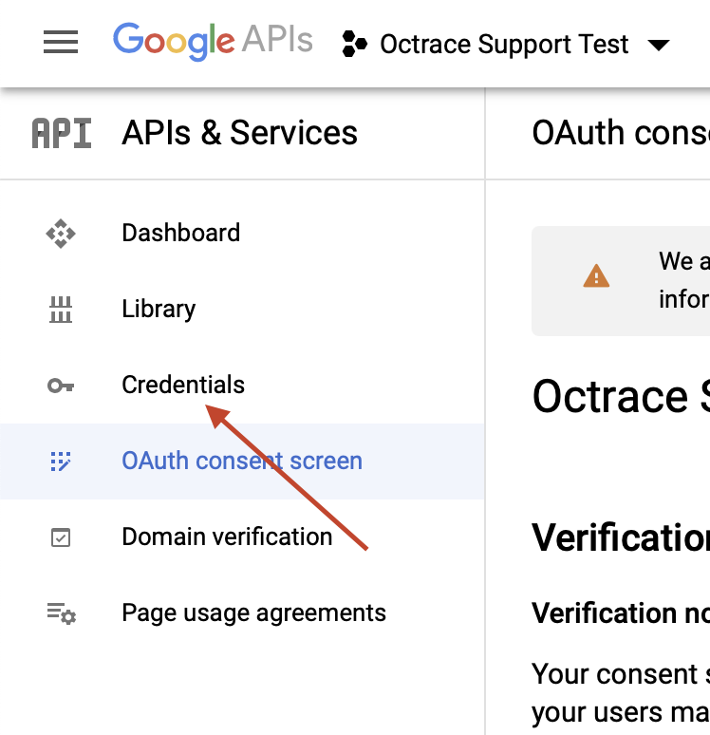Click the Octrace application name heading
The height and width of the screenshot is (735, 710).
tap(621, 397)
